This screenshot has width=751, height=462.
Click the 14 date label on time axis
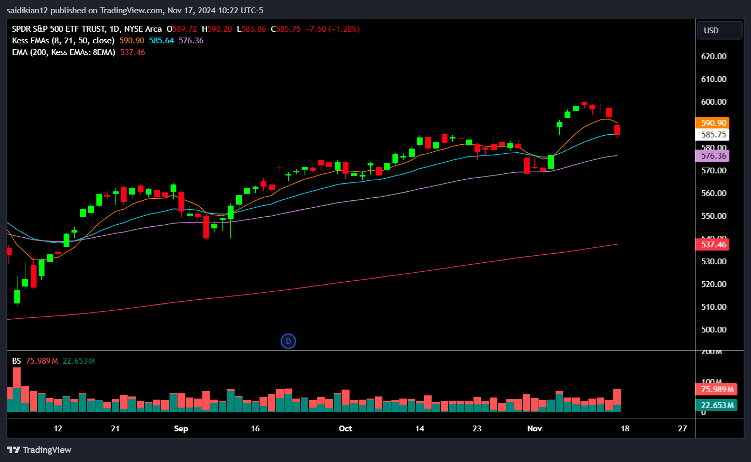[419, 428]
